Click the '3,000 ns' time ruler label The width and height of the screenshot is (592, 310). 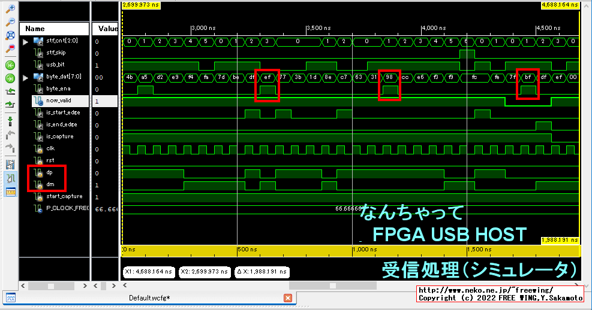(x=203, y=28)
